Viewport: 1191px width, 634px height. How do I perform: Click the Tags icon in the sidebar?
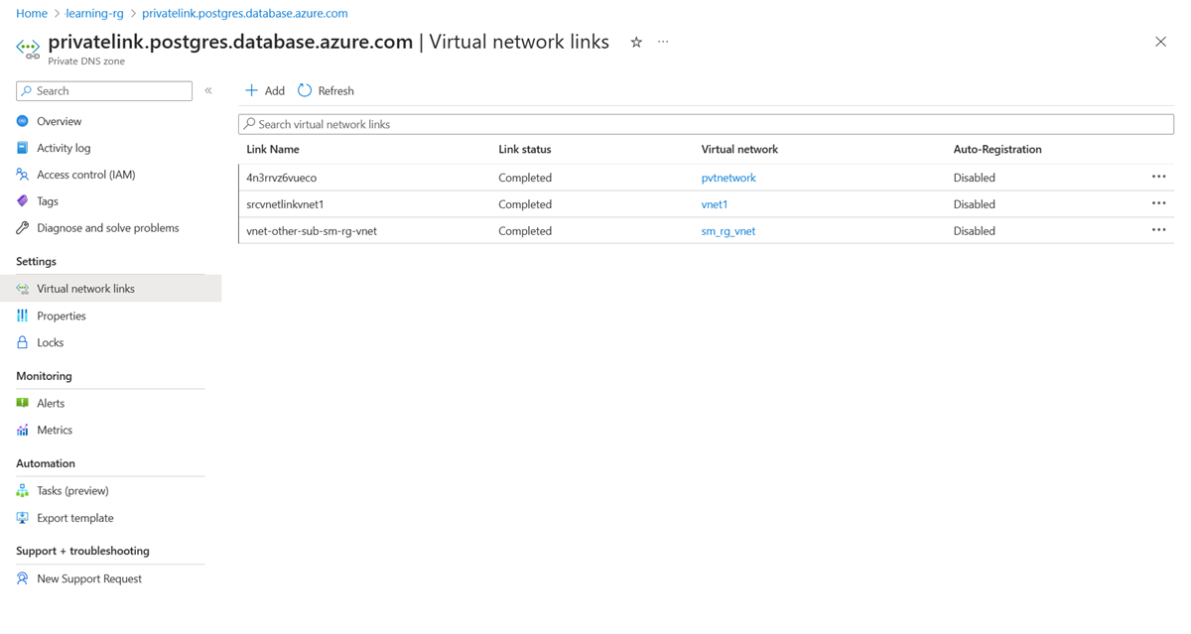(x=23, y=201)
